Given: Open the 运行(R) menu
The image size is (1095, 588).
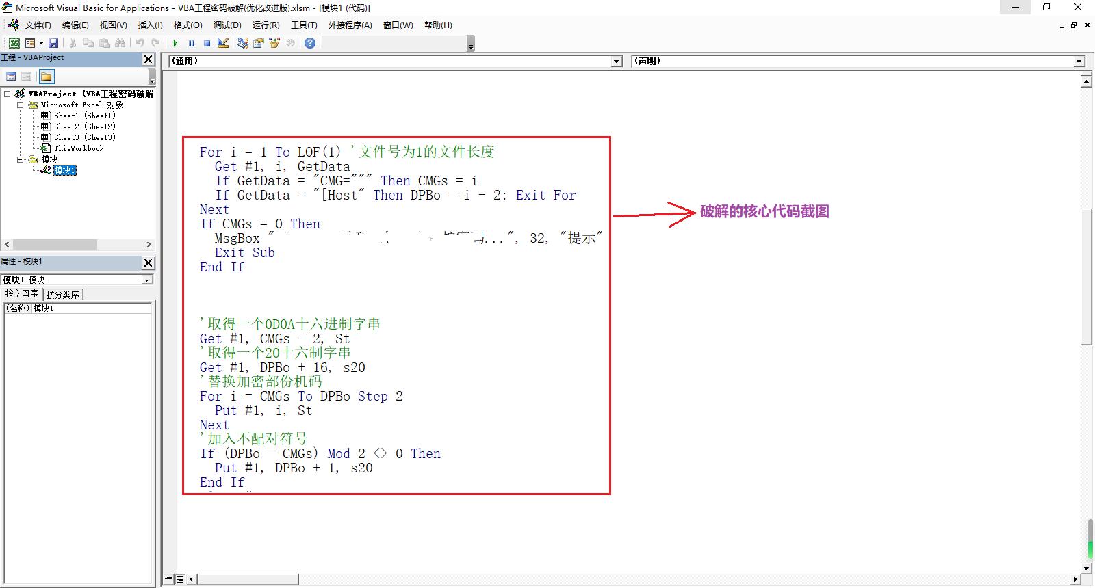Looking at the screenshot, I should pyautogui.click(x=266, y=25).
